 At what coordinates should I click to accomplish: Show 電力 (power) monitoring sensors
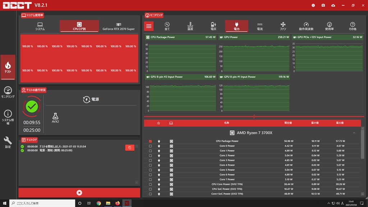236,26
